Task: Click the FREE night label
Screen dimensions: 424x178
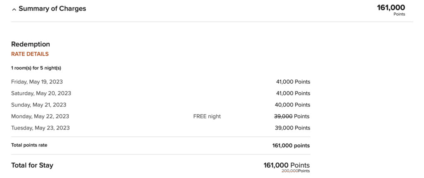Action: pos(207,116)
